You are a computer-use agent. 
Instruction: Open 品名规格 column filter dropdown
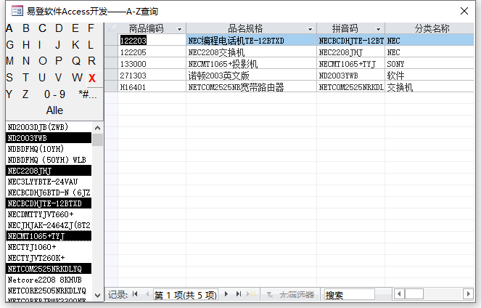pyautogui.click(x=310, y=29)
